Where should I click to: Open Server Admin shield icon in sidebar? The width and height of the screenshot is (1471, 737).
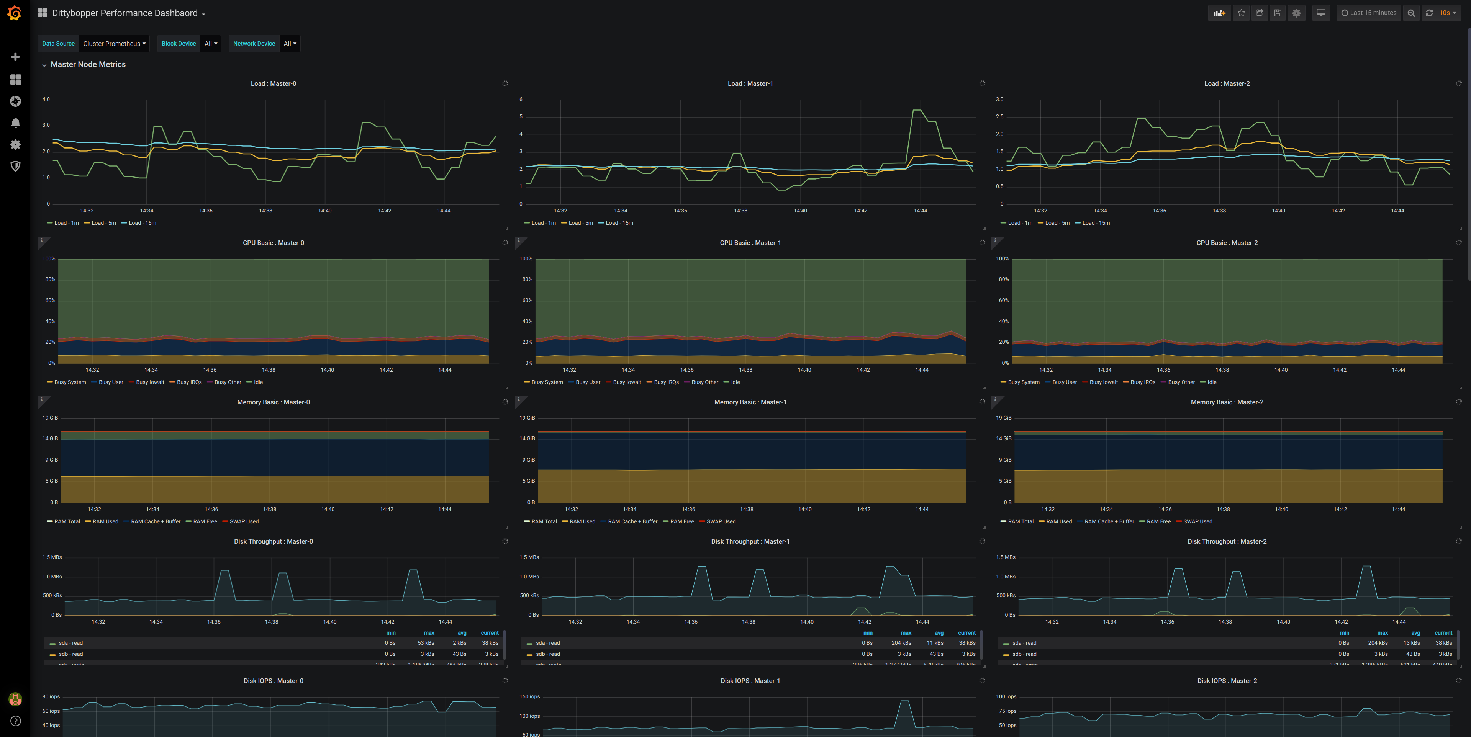[x=15, y=166]
